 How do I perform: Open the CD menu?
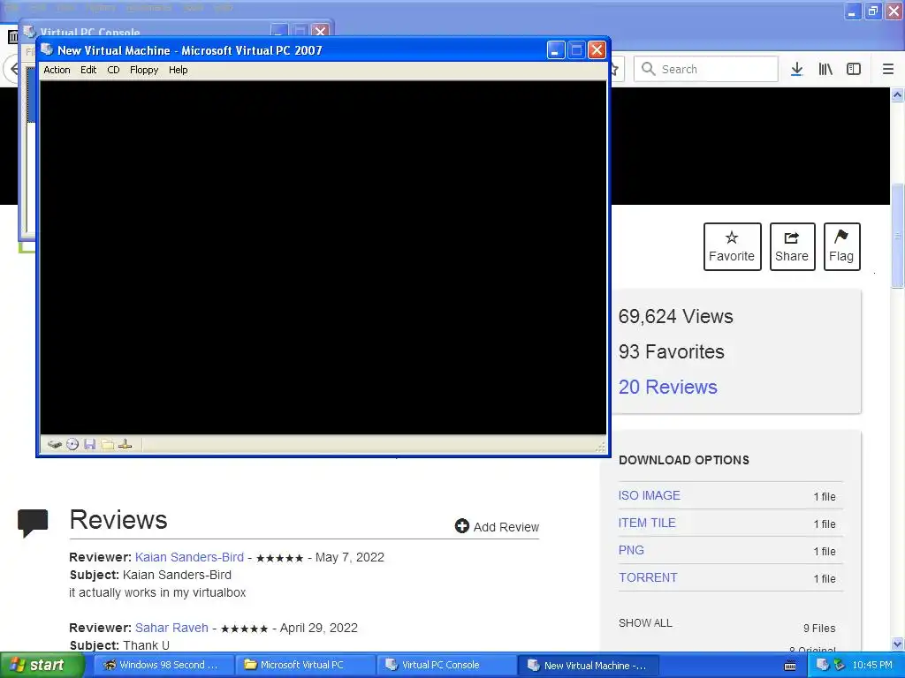(113, 70)
